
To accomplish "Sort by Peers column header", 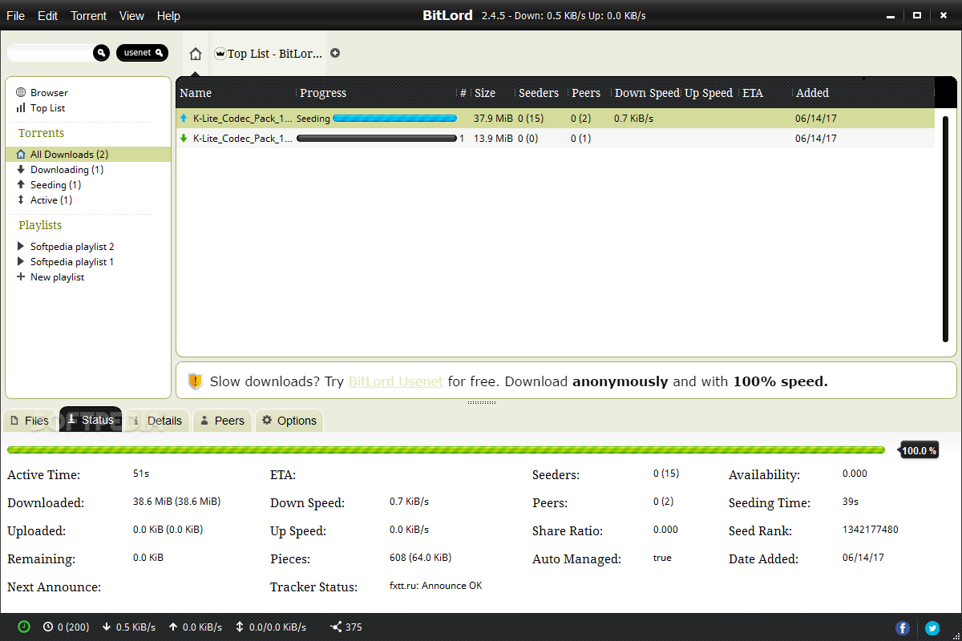I will coord(586,93).
